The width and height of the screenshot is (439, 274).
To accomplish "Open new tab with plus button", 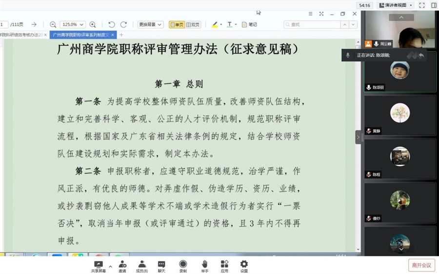I will 121,35.
